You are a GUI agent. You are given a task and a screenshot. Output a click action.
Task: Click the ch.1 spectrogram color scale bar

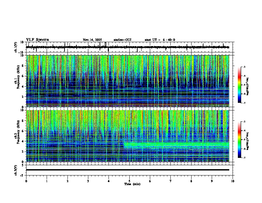click(240, 85)
